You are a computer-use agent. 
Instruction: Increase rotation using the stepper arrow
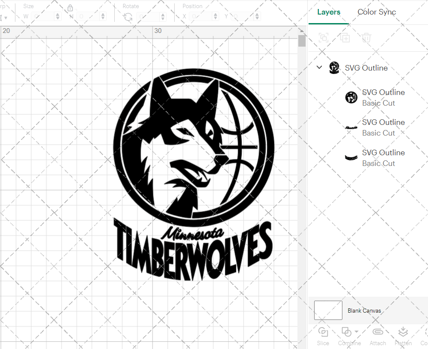coord(163,14)
